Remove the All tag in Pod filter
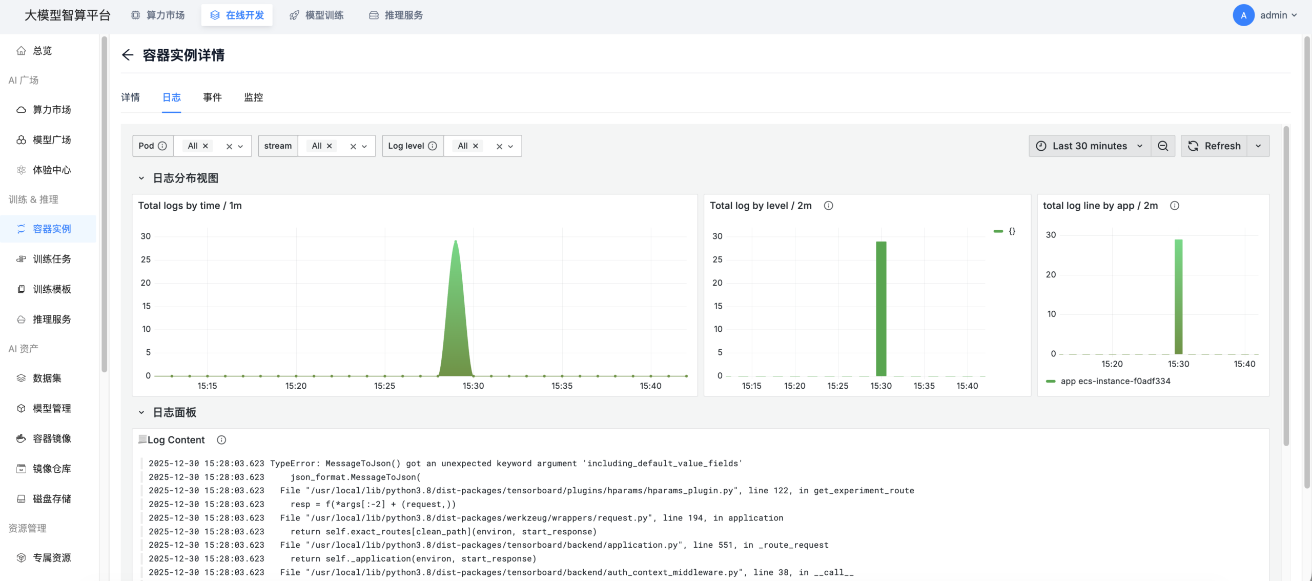The width and height of the screenshot is (1312, 581). tap(206, 146)
